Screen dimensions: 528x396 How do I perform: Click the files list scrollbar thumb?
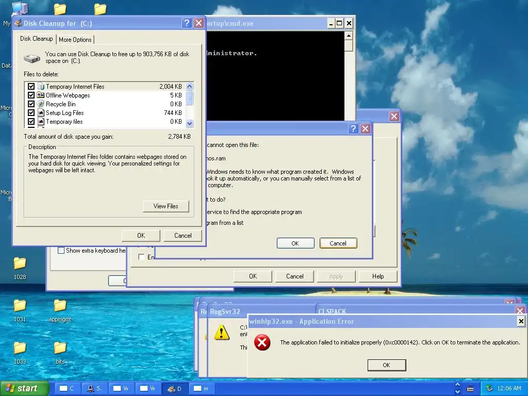[190, 98]
